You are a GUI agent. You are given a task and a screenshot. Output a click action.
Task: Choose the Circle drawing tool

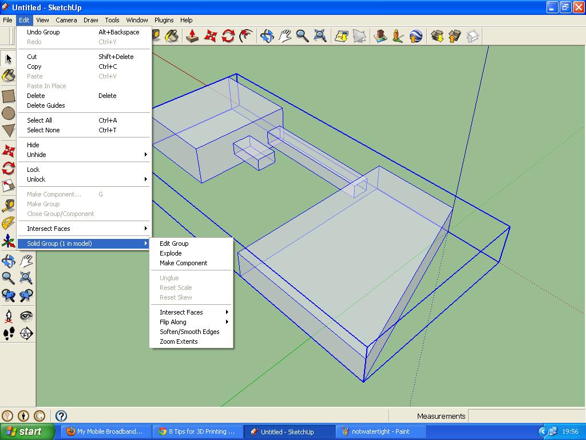(x=8, y=113)
